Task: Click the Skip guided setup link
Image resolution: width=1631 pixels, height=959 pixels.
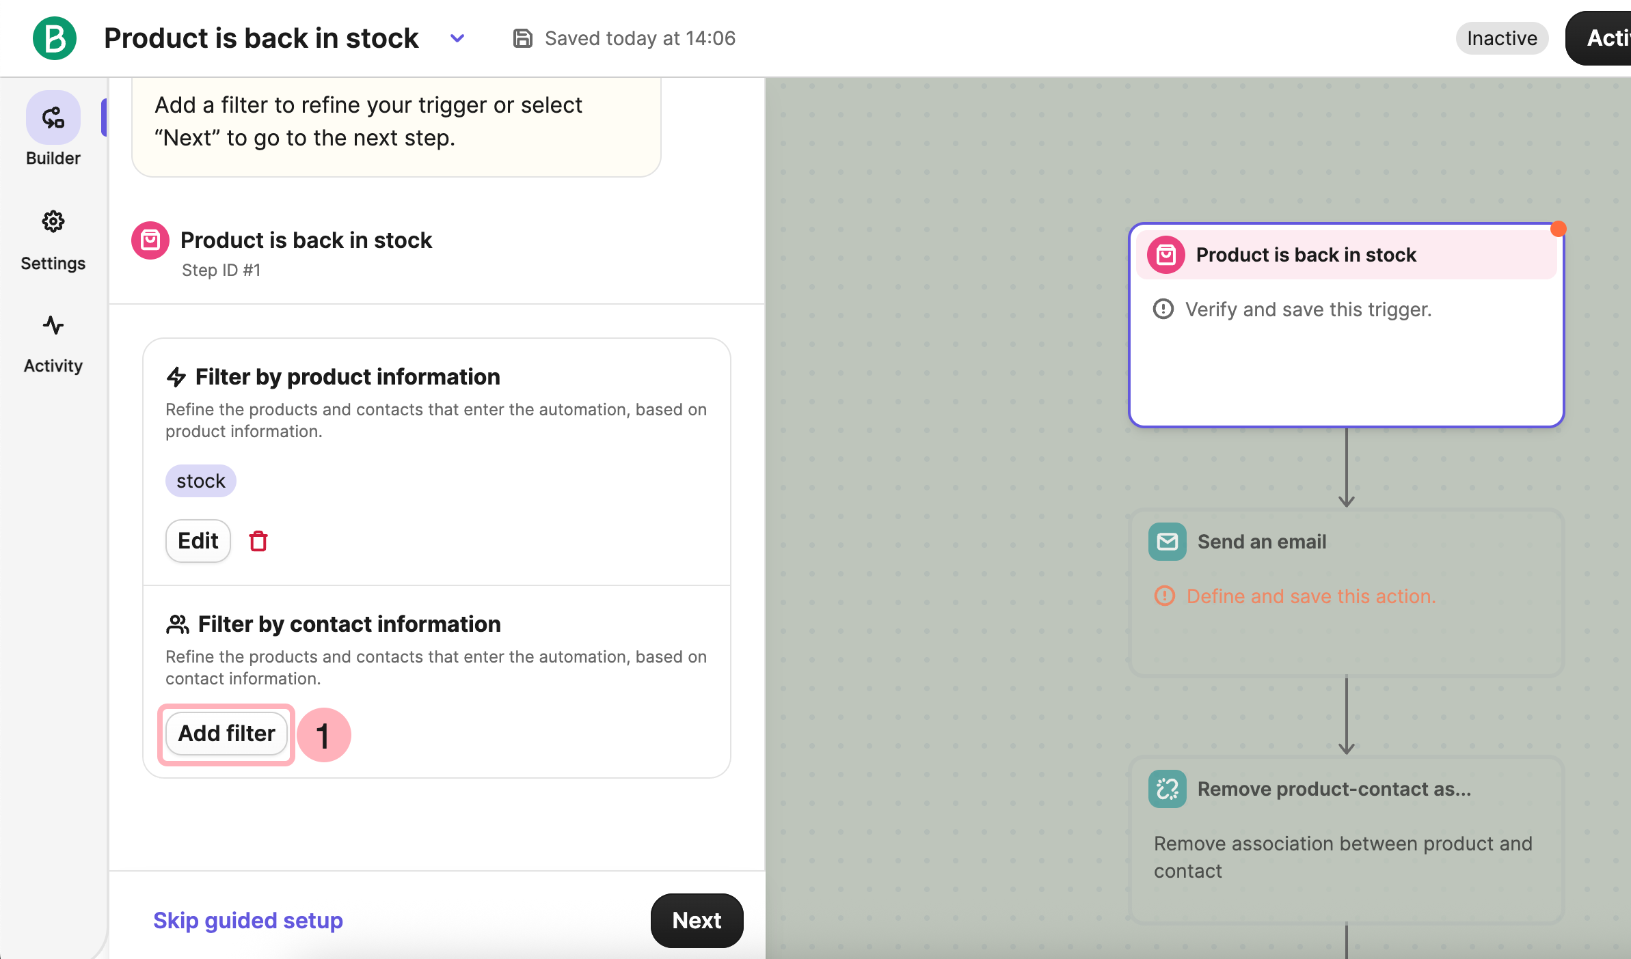Action: point(248,921)
